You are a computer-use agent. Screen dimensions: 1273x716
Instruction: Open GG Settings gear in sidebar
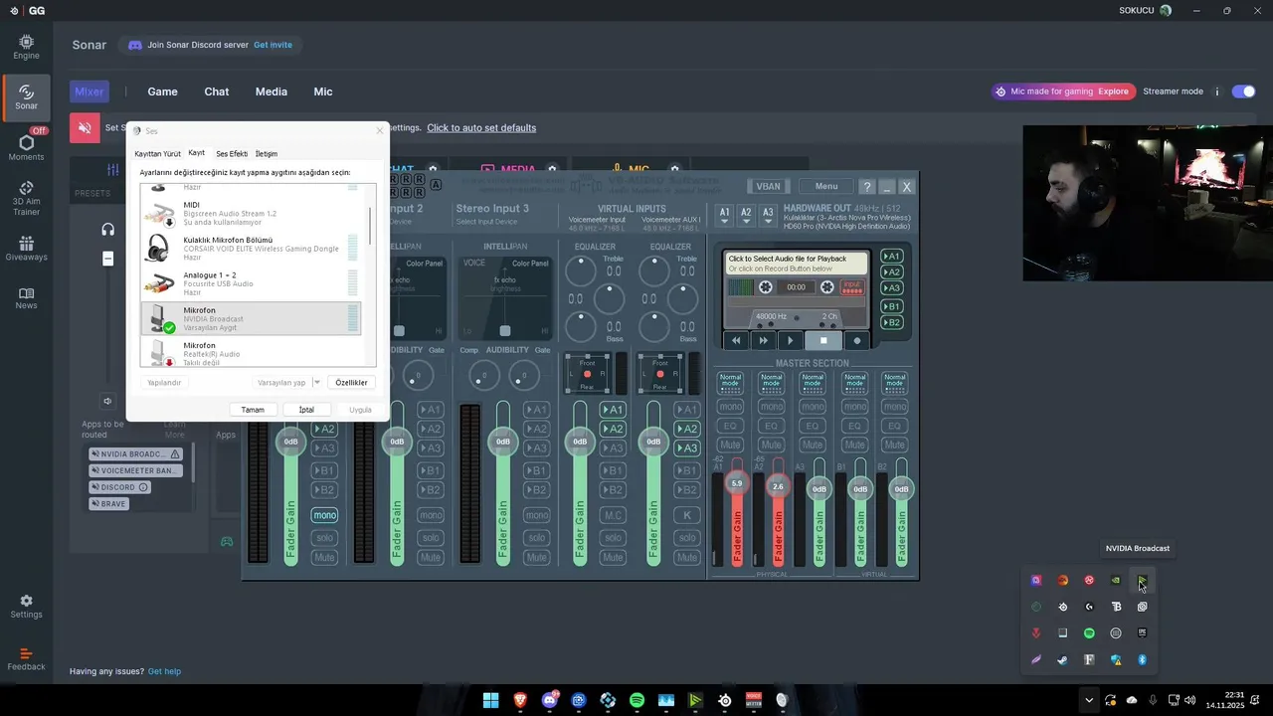coord(26,607)
